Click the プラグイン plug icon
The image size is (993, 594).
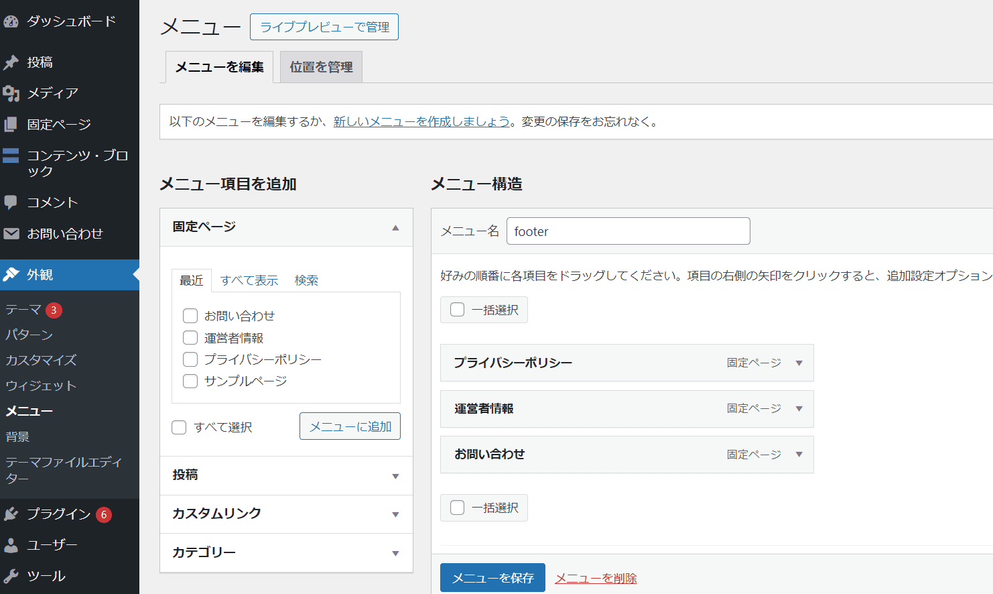point(11,514)
